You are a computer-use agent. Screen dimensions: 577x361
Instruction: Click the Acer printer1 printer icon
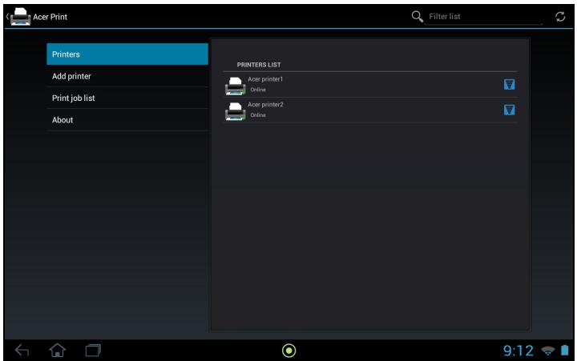[235, 86]
